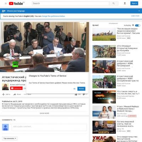Open 'ЭТО ПРАВДА? Открытие Америки' video title
Screen dimensions: 142x142
point(127,48)
